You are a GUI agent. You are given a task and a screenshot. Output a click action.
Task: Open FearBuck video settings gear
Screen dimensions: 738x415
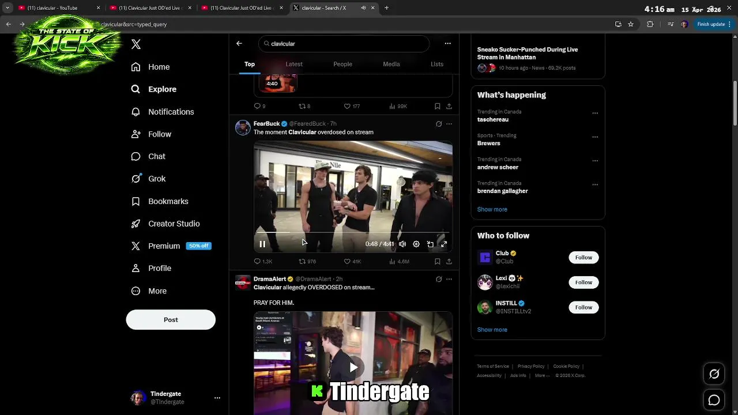pyautogui.click(x=416, y=244)
